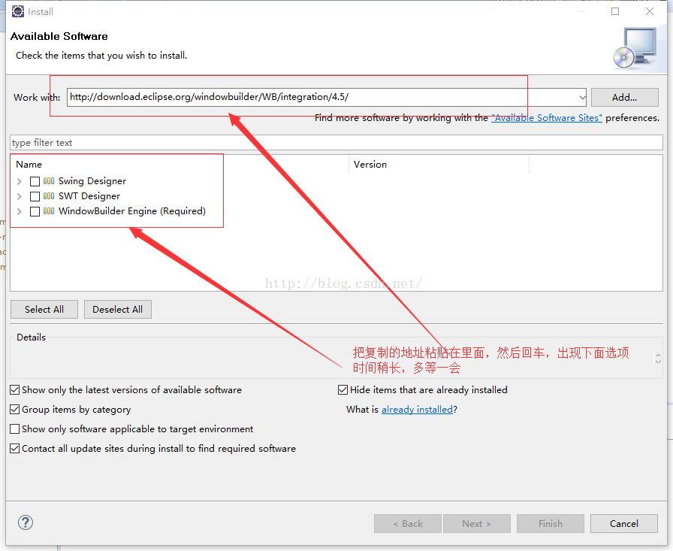
Task: Click the Next > button
Action: pos(476,523)
